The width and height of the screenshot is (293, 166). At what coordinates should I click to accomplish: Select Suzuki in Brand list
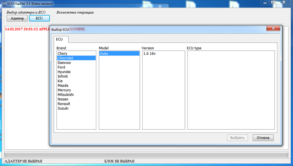tap(76, 108)
